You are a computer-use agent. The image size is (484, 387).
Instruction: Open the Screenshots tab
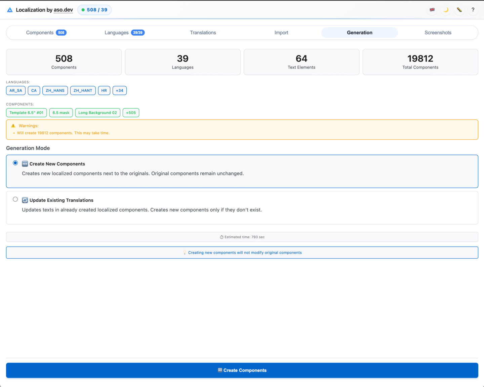[438, 33]
